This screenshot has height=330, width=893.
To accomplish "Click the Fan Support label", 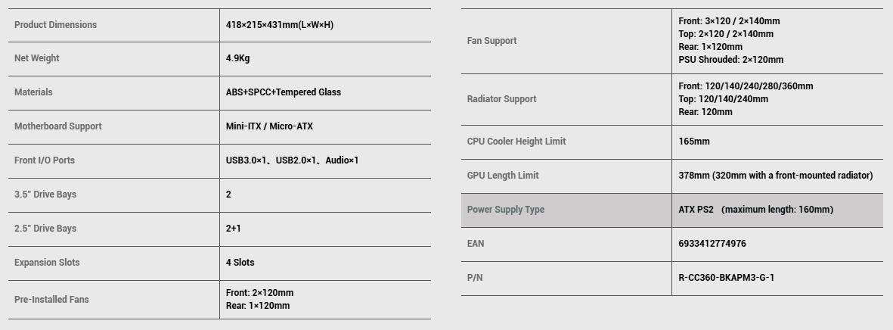I will click(x=491, y=41).
